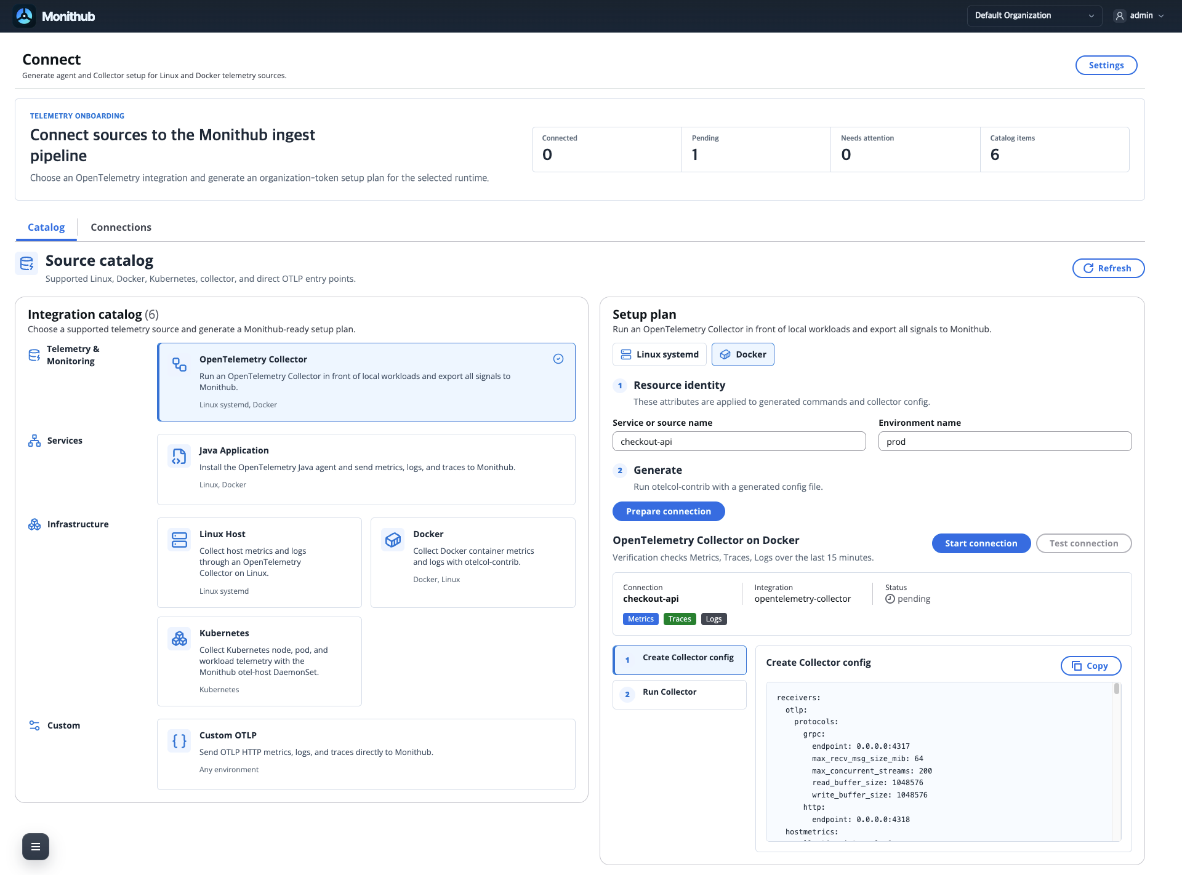Click the Start connection button

(981, 543)
